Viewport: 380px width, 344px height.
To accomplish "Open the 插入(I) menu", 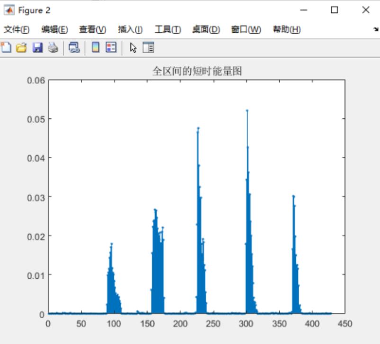I will point(130,29).
